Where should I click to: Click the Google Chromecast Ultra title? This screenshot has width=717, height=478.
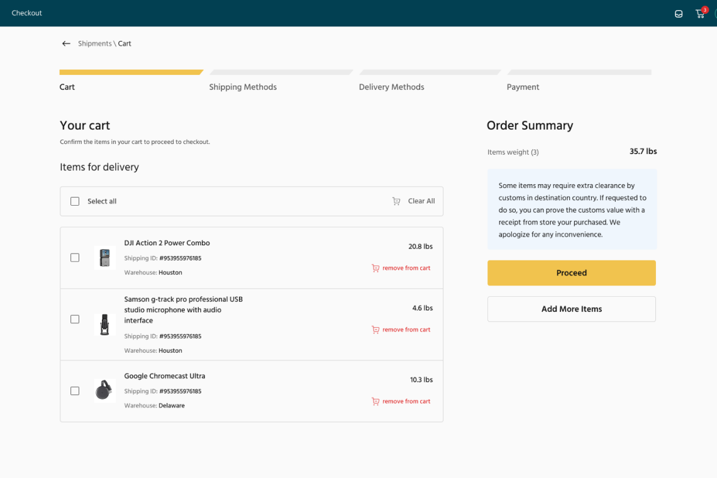pyautogui.click(x=165, y=376)
